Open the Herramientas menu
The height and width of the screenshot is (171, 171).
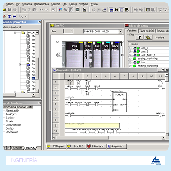[41, 4]
